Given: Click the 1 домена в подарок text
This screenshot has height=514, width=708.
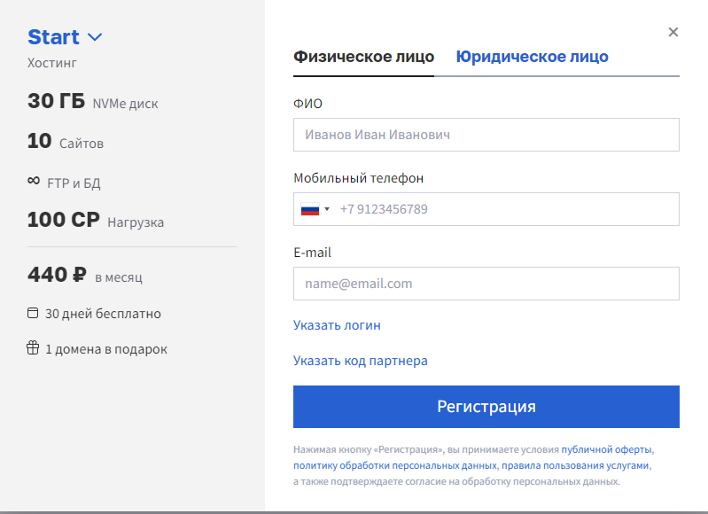Looking at the screenshot, I should [106, 348].
